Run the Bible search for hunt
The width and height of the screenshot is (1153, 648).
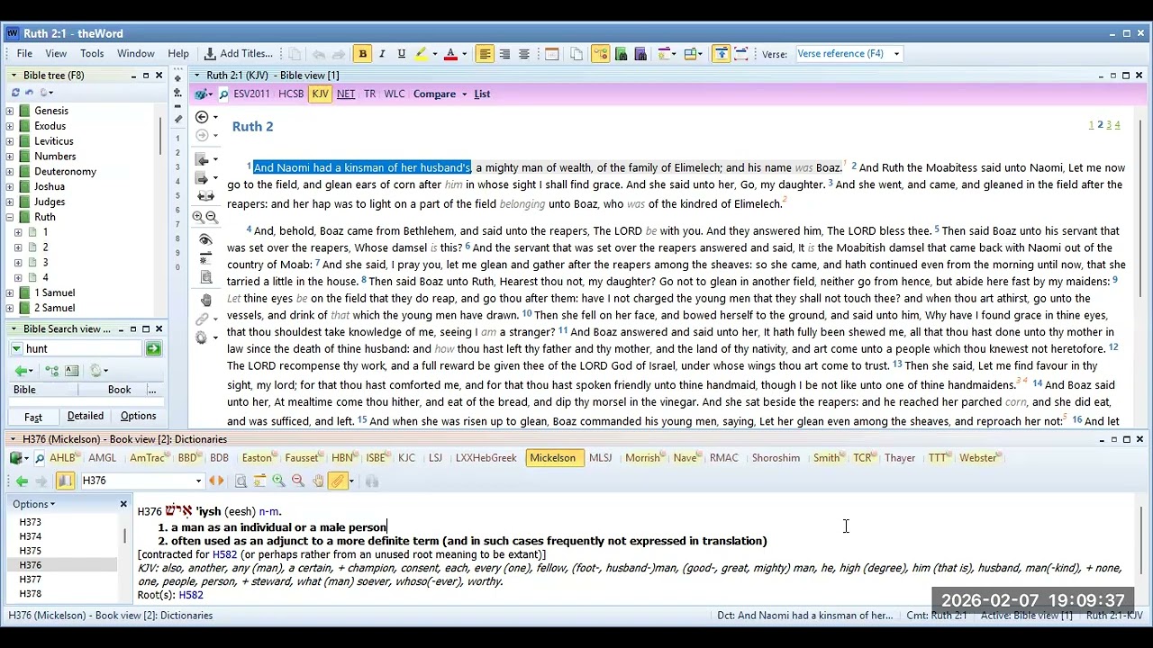[153, 349]
